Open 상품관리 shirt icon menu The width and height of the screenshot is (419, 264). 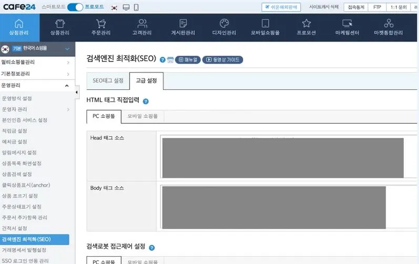point(60,27)
